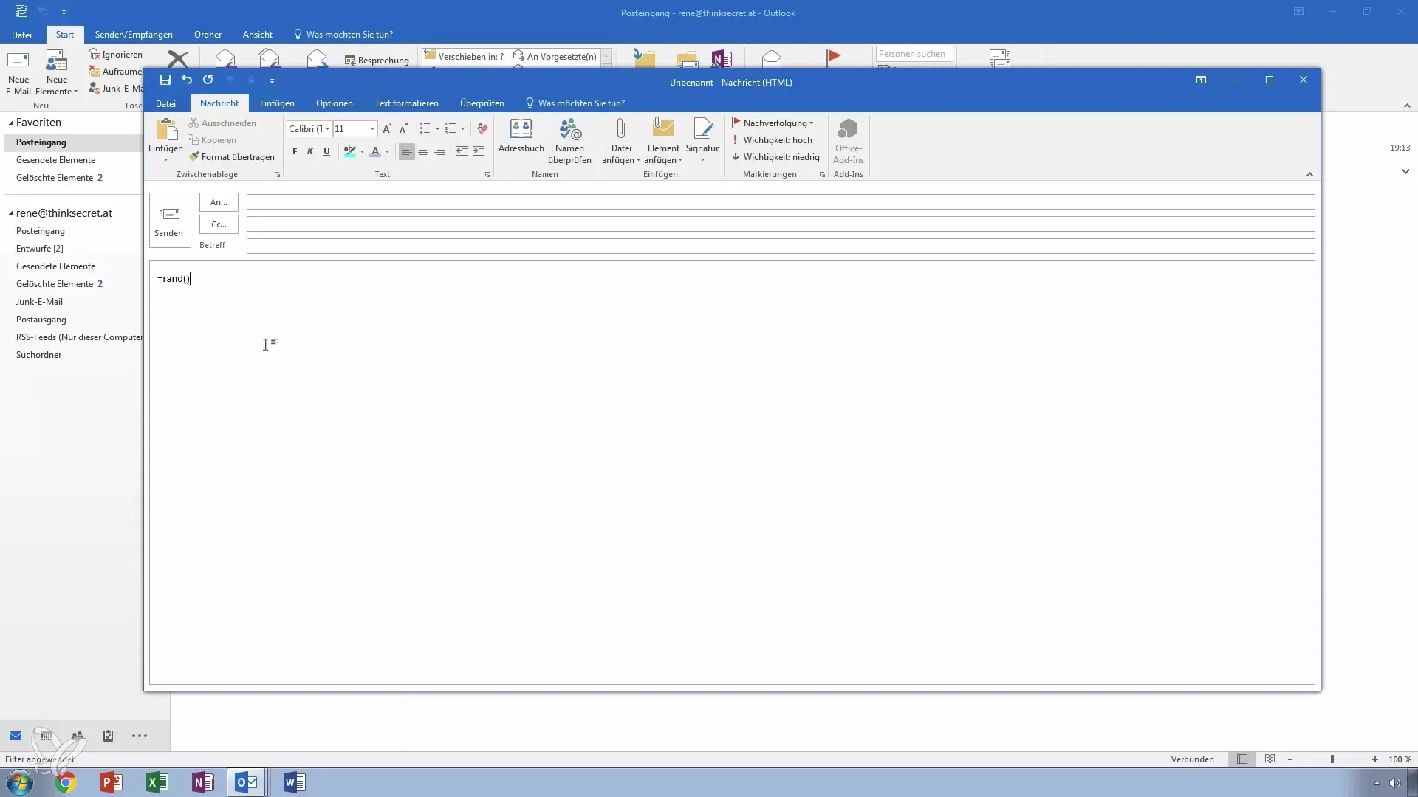Viewport: 1418px width, 797px height.
Task: Open font color picker arrow
Action: [x=387, y=152]
